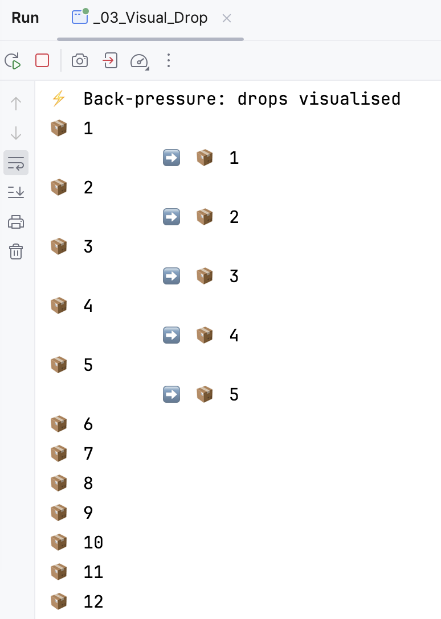Click the package emoji on line 12

(x=58, y=601)
